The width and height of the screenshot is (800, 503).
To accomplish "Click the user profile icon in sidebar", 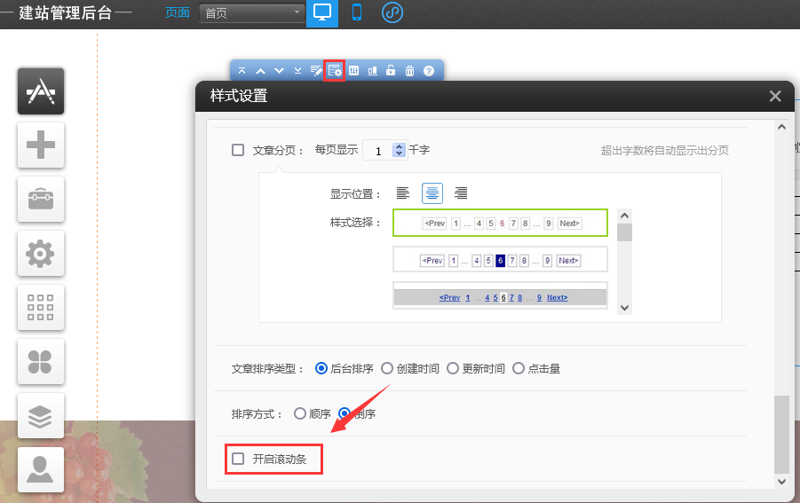I will coord(41,469).
